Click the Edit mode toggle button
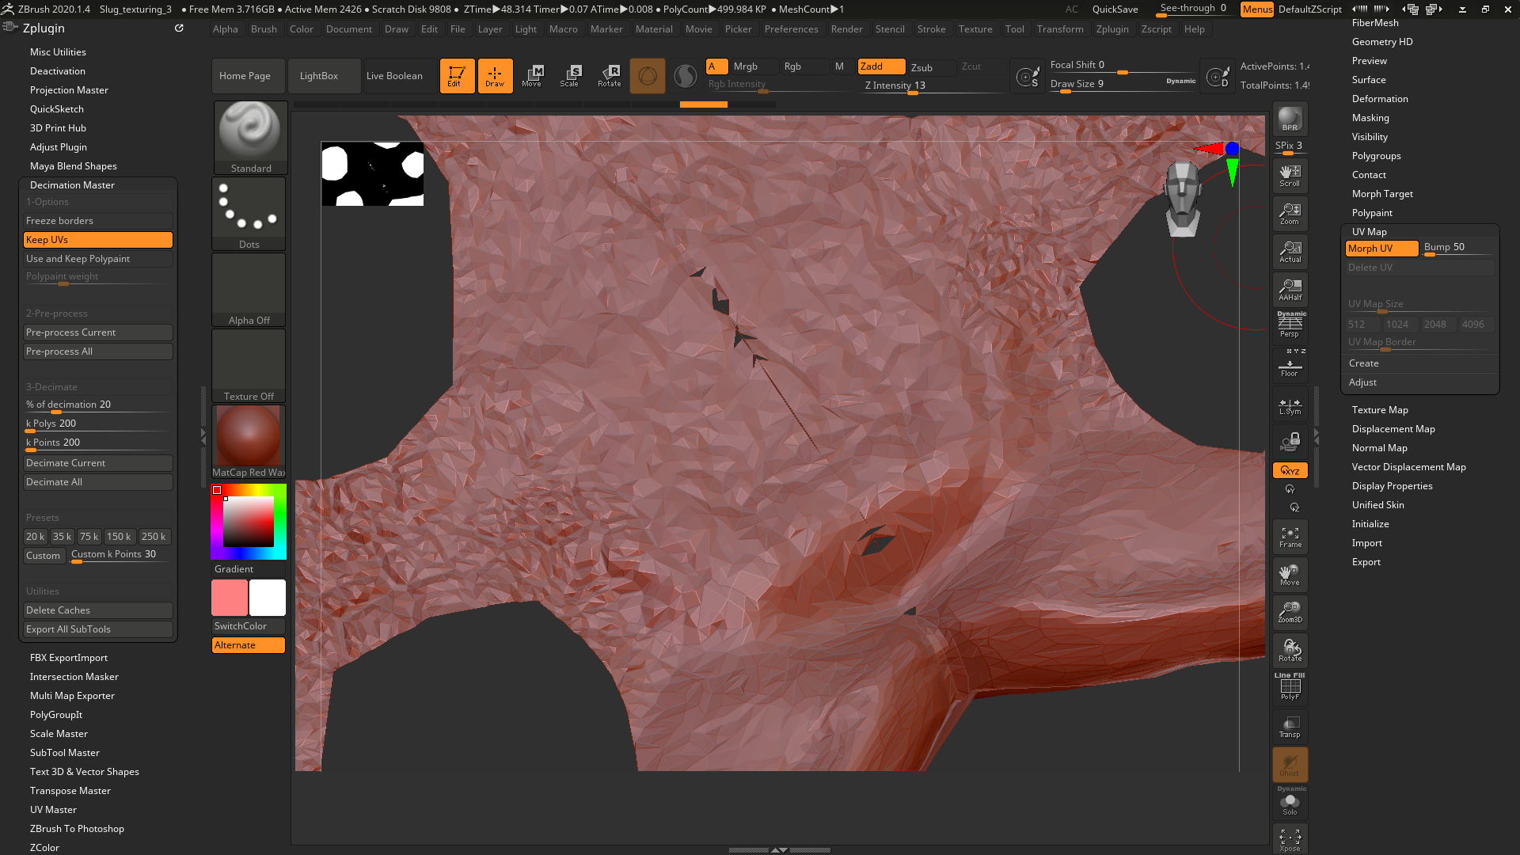This screenshot has height=855, width=1520. pyautogui.click(x=455, y=75)
